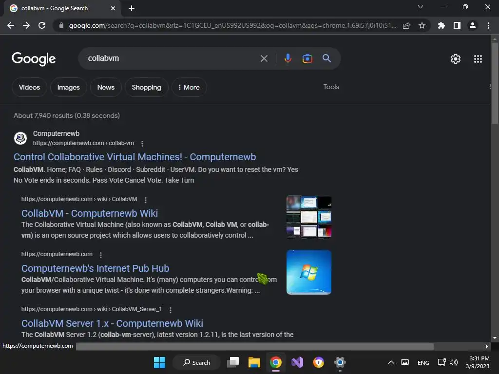Switch to Shopping results
The image size is (499, 374).
pyautogui.click(x=146, y=87)
